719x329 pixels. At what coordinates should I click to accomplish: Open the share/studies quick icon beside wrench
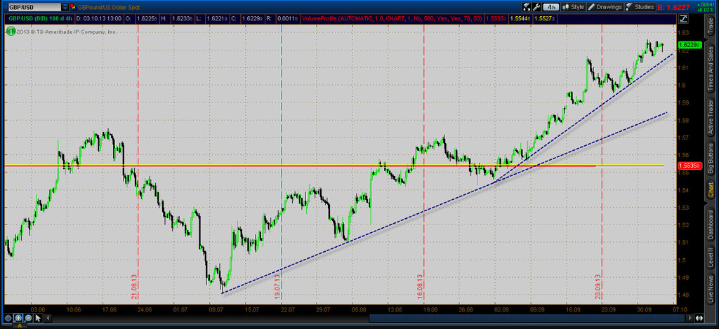pos(527,7)
